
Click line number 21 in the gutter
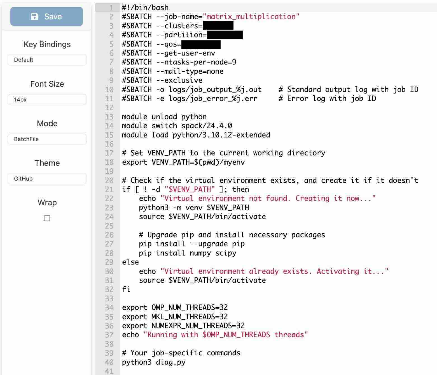click(x=109, y=190)
